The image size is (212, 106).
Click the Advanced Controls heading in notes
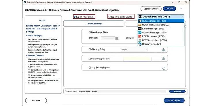coord(35,56)
